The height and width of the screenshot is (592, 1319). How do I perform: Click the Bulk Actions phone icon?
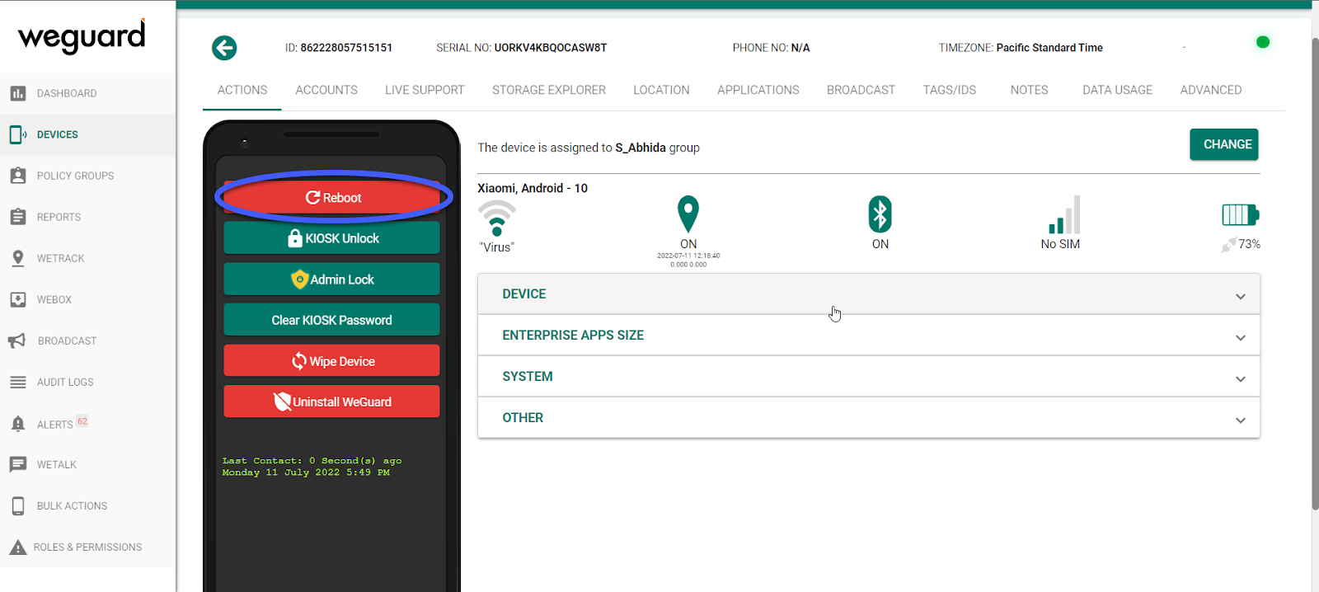[x=17, y=505]
